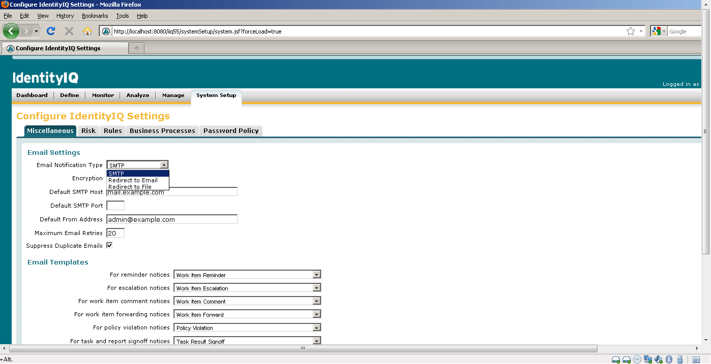Open the Bookmarks menu

[x=95, y=16]
